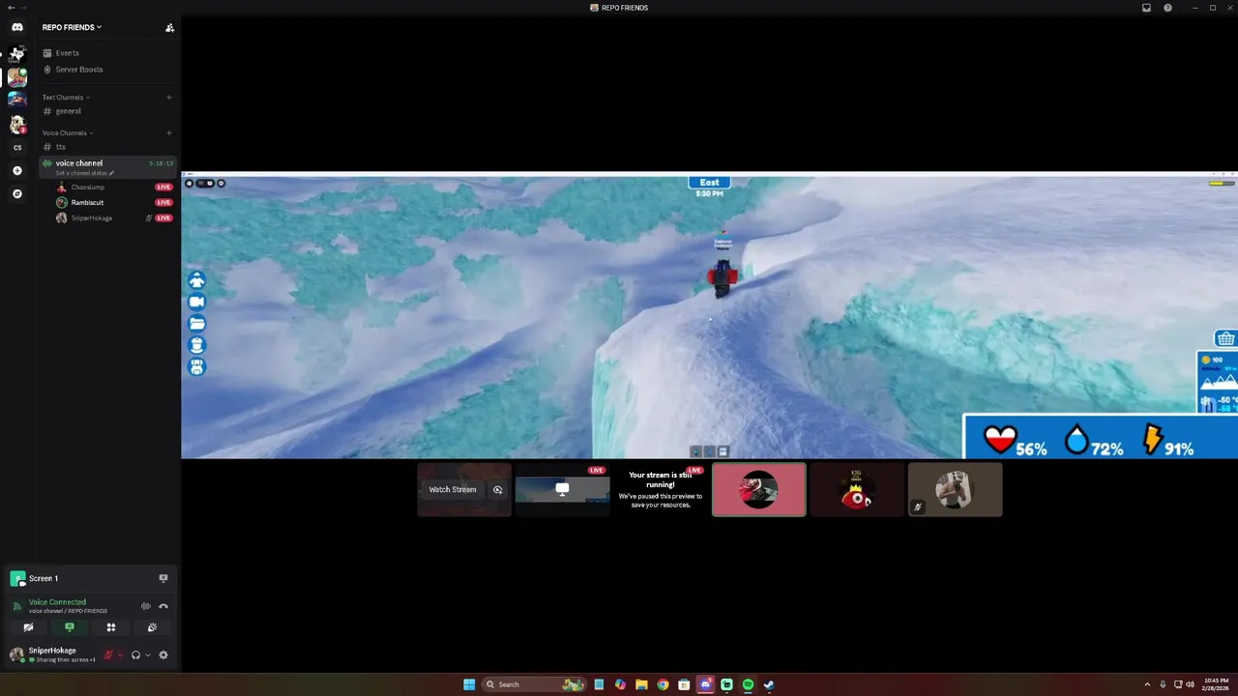Turn on camera in voice panel
Viewport: 1238px width, 696px height.
click(28, 627)
